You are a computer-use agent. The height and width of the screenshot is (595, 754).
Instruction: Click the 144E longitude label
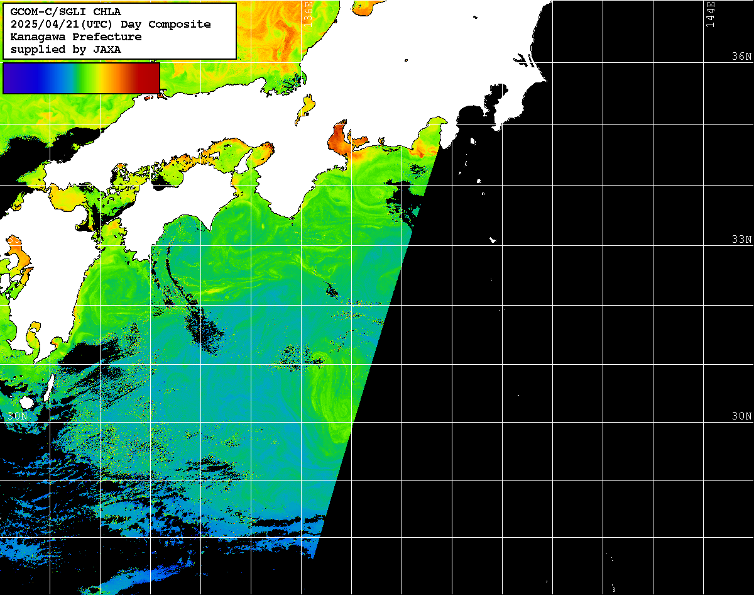711,13
